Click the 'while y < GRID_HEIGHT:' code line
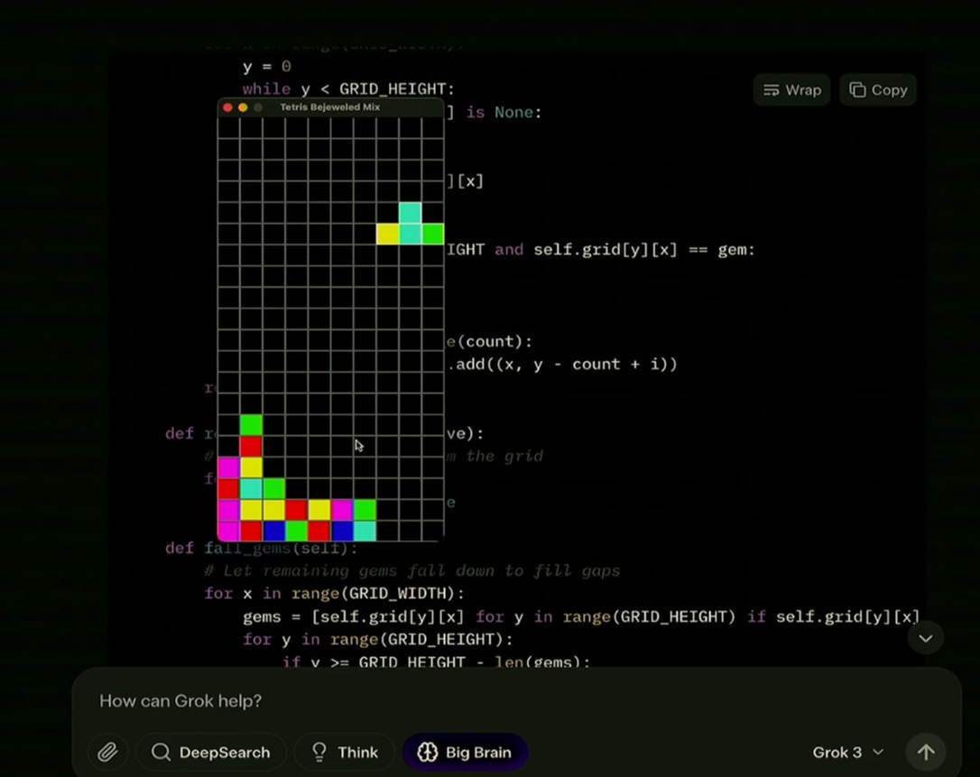980x777 pixels. 348,89
